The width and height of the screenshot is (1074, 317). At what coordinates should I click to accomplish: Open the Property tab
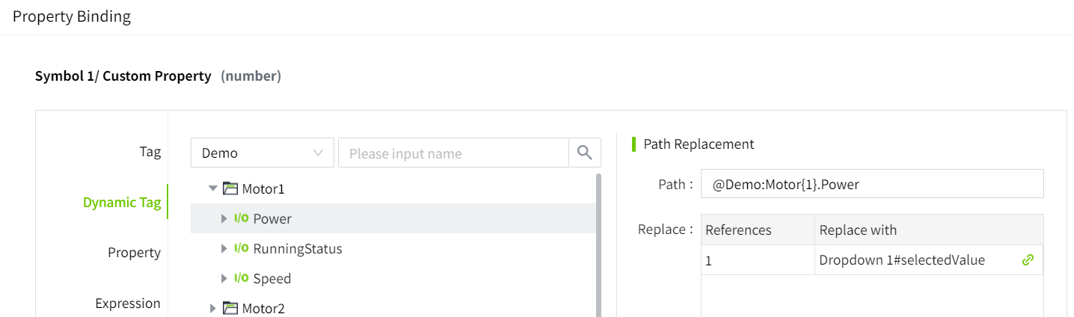tap(134, 253)
